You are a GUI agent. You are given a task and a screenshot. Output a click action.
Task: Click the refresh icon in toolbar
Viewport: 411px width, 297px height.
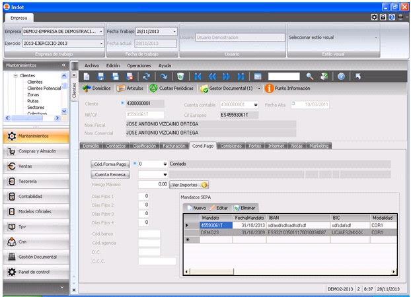point(146,77)
